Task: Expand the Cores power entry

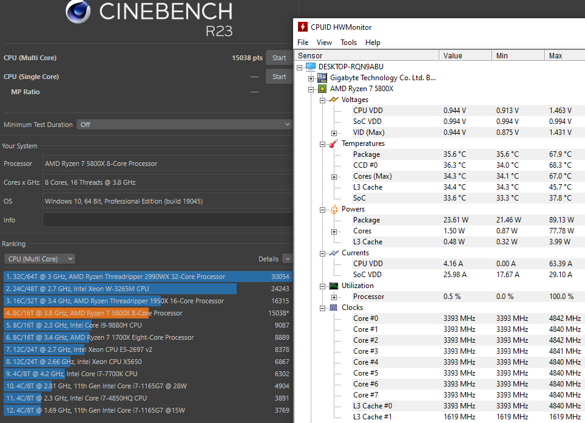Action: 334,232
